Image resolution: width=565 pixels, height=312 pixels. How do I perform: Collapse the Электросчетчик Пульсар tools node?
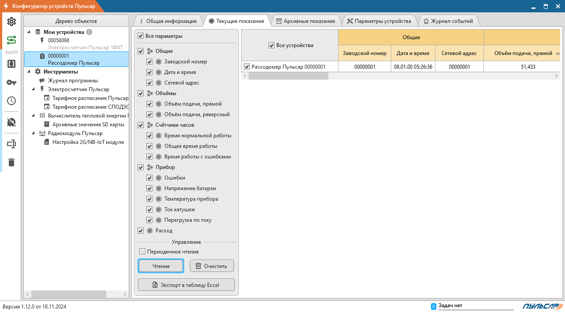[x=33, y=89]
